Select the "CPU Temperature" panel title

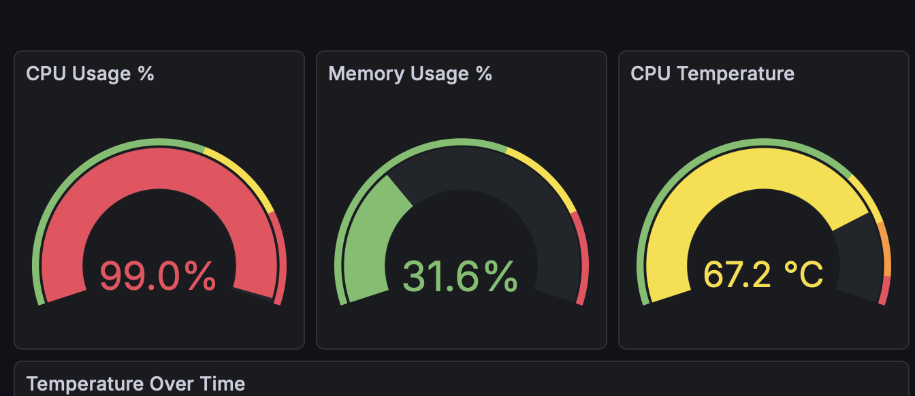click(x=712, y=73)
